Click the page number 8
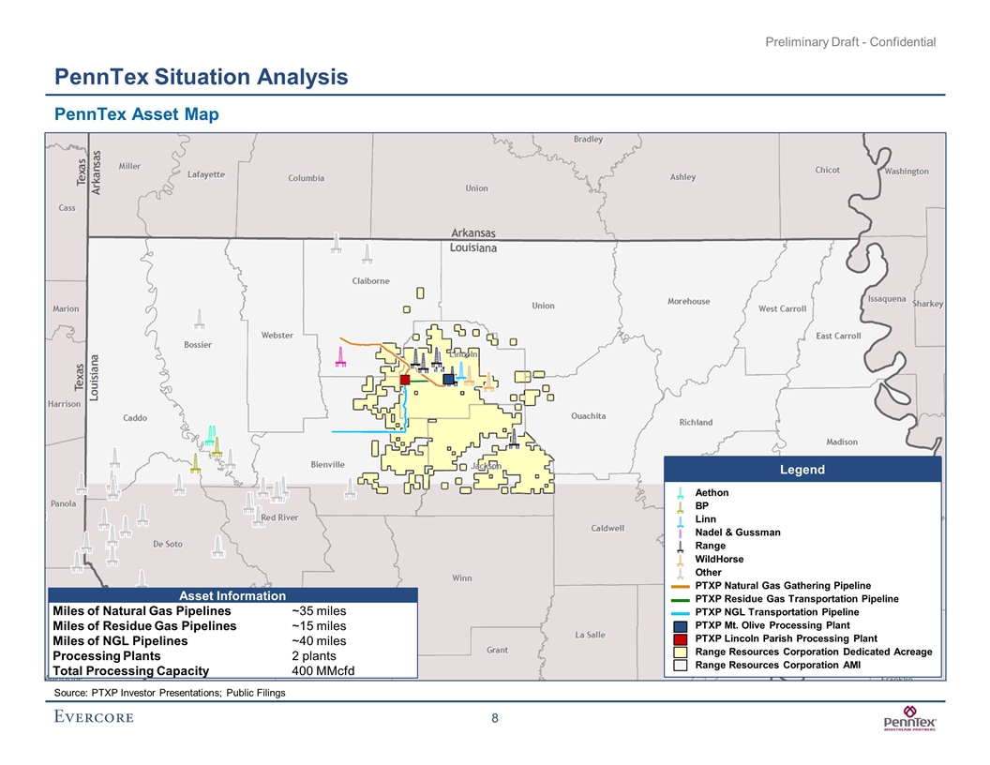The image size is (990, 765). tap(495, 718)
